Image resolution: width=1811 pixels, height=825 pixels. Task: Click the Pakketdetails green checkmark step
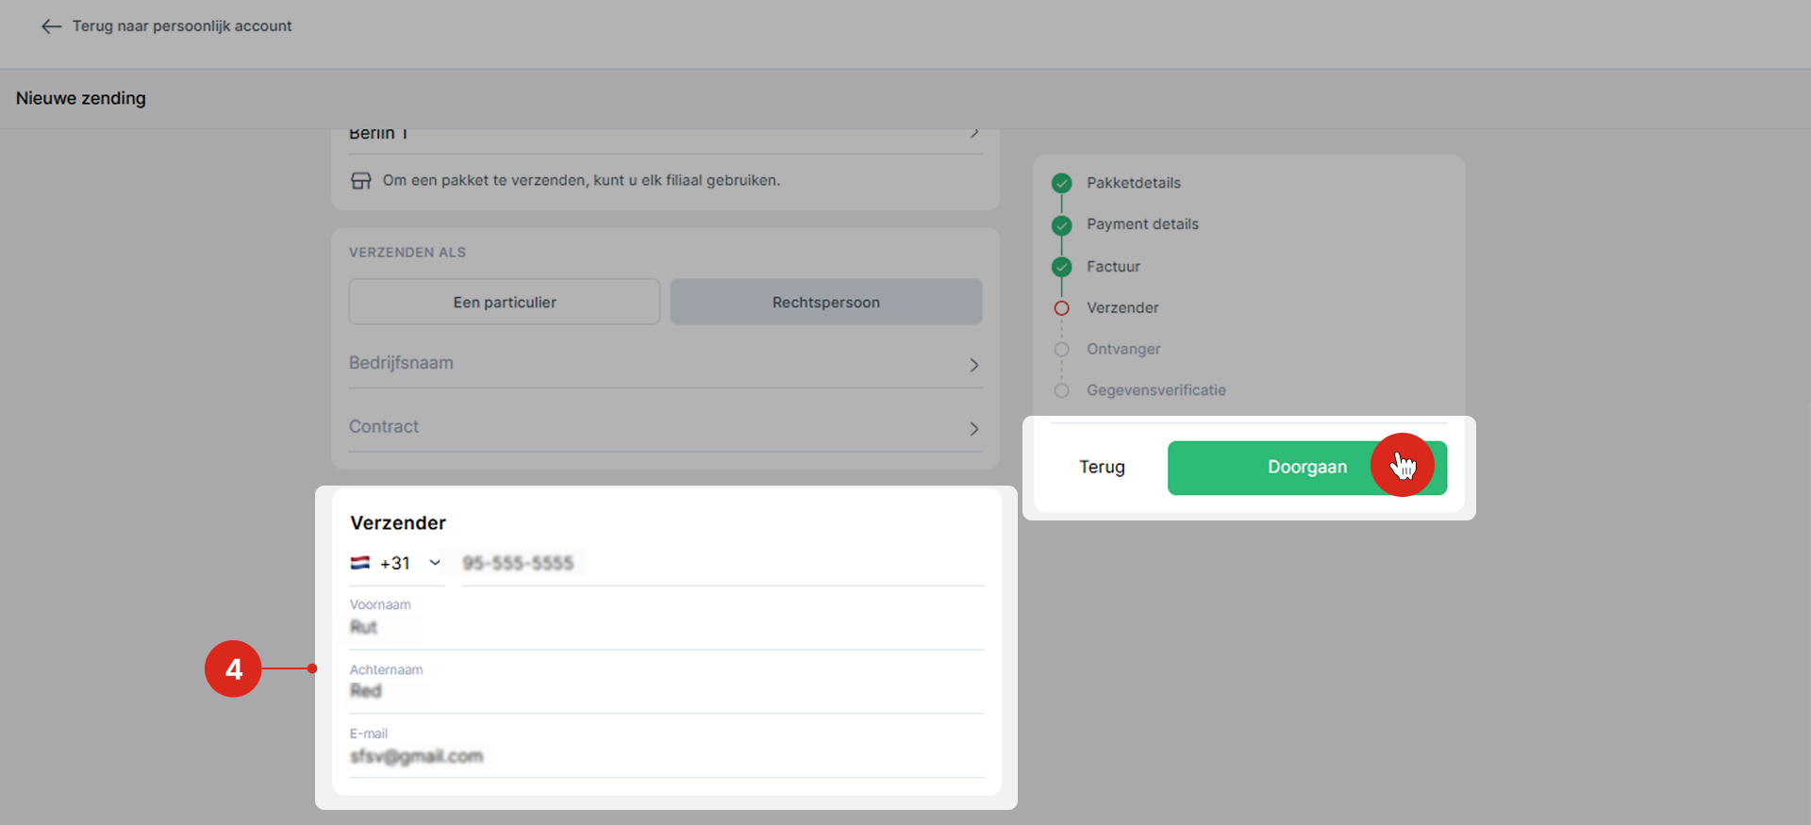pyautogui.click(x=1061, y=183)
